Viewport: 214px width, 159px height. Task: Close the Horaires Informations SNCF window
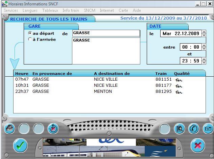[210, 4]
